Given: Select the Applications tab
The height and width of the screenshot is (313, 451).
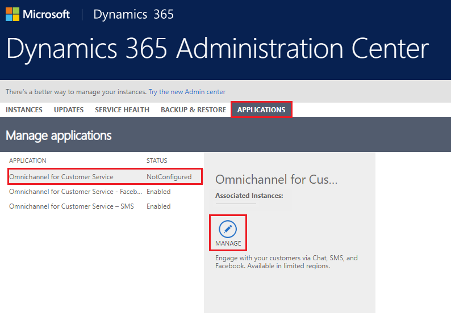Looking at the screenshot, I should point(261,109).
